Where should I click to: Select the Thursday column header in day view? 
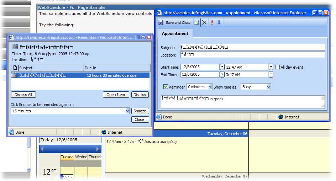95,157
